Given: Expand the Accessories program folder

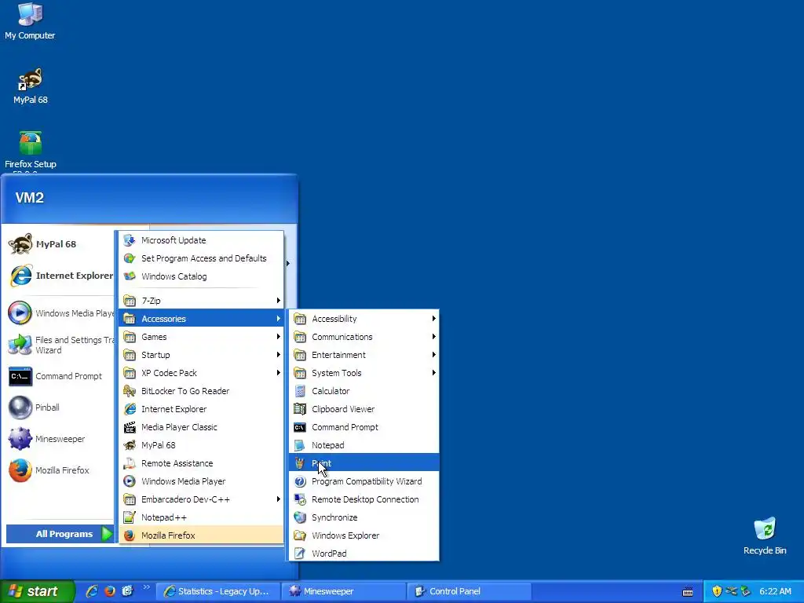Looking at the screenshot, I should tap(202, 319).
